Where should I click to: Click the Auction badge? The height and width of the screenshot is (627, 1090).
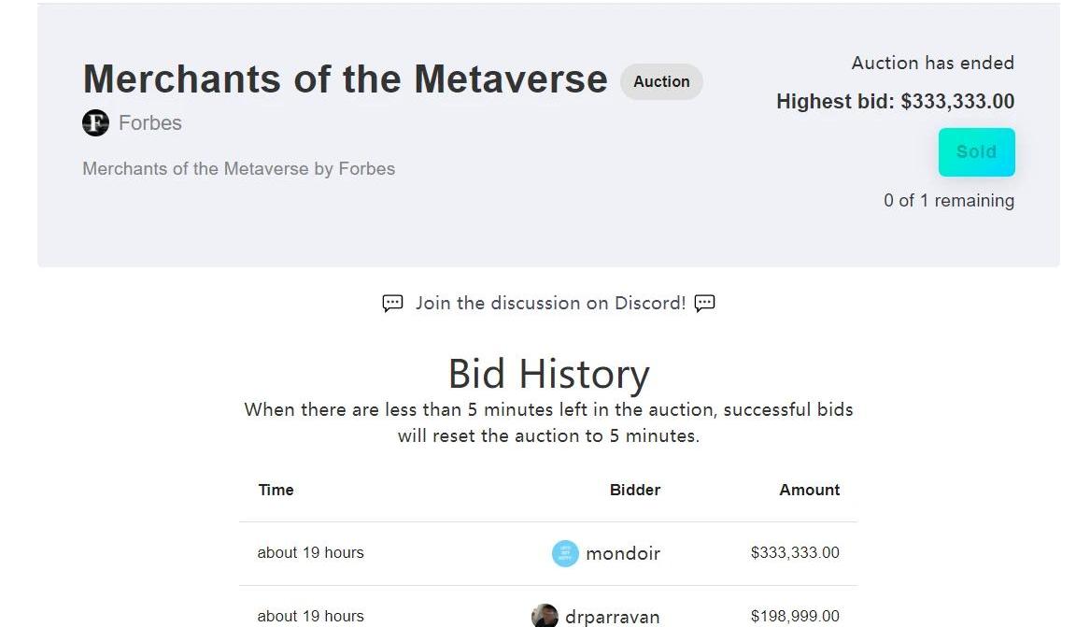[661, 81]
